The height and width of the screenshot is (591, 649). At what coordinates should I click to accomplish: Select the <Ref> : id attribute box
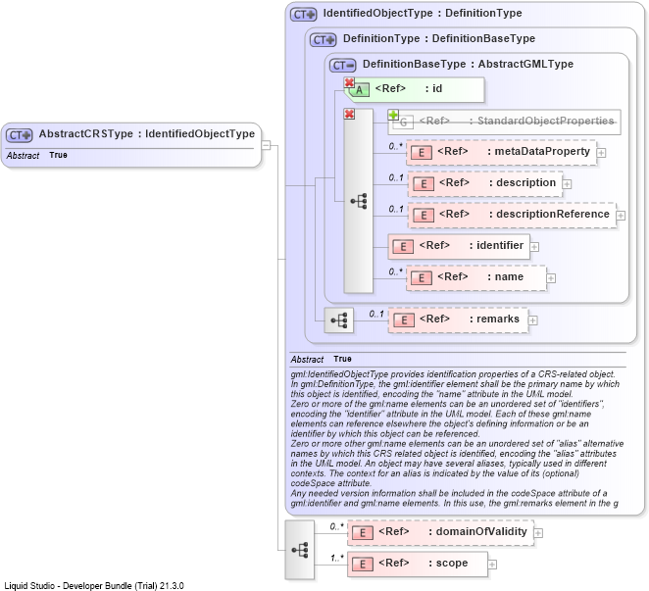click(414, 90)
